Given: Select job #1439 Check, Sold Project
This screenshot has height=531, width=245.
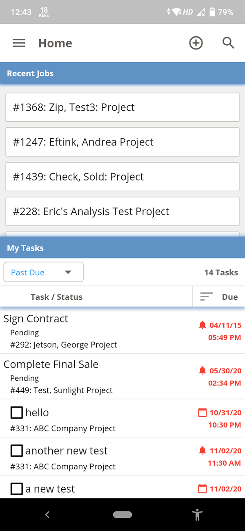Looking at the screenshot, I should point(122,177).
